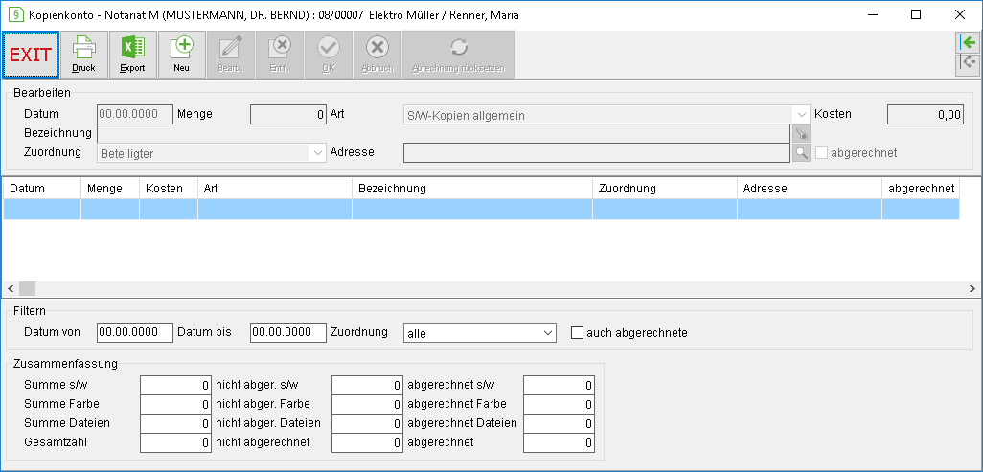Viewport: 983px width, 472px height.
Task: Click Abrechnung rücksetzen refresh button
Action: 459,55
